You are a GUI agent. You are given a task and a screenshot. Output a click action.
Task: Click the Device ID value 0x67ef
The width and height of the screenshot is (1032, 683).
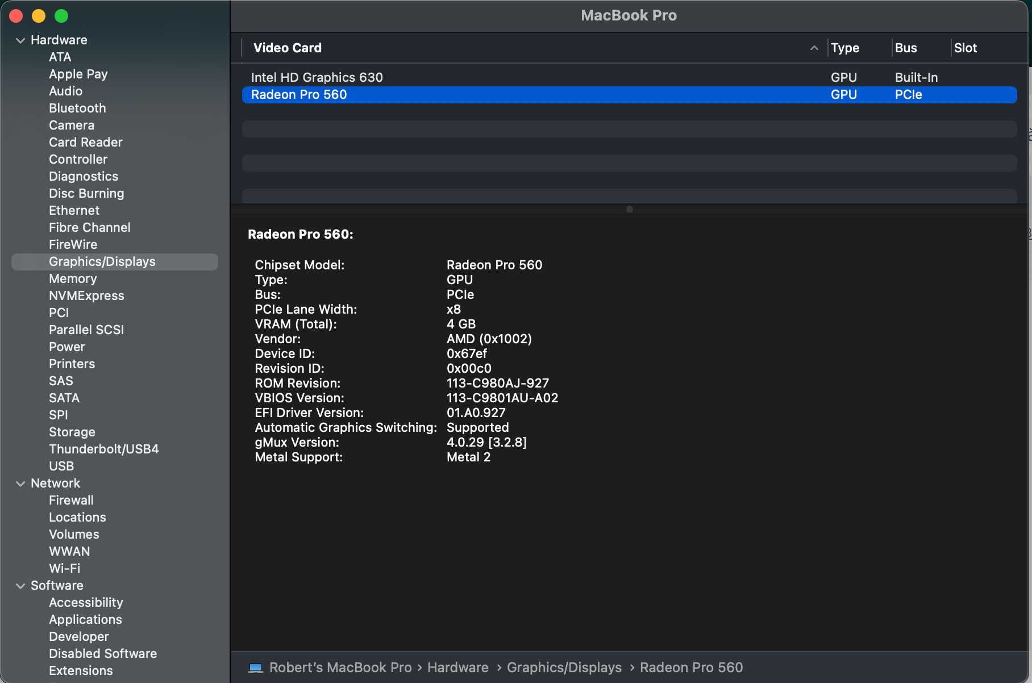tap(467, 354)
